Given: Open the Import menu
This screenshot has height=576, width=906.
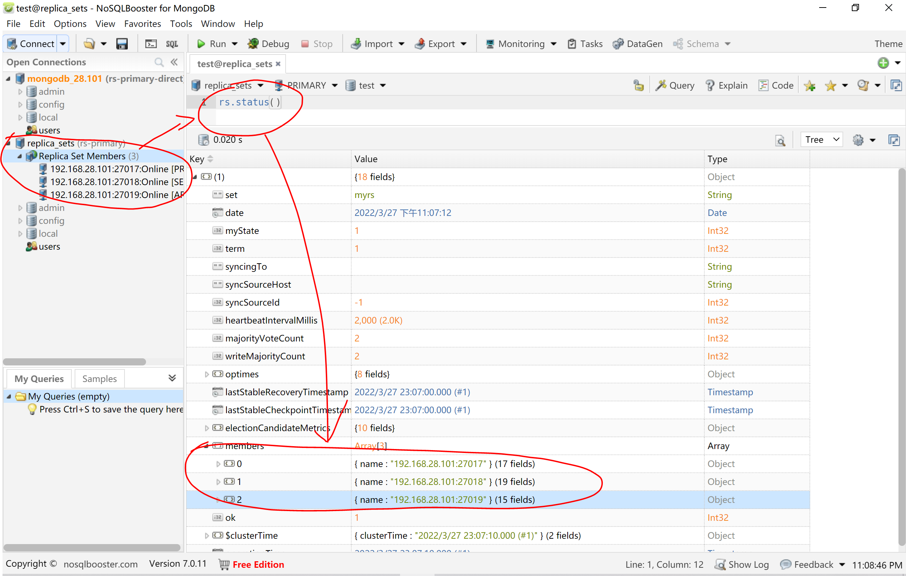Looking at the screenshot, I should point(377,44).
